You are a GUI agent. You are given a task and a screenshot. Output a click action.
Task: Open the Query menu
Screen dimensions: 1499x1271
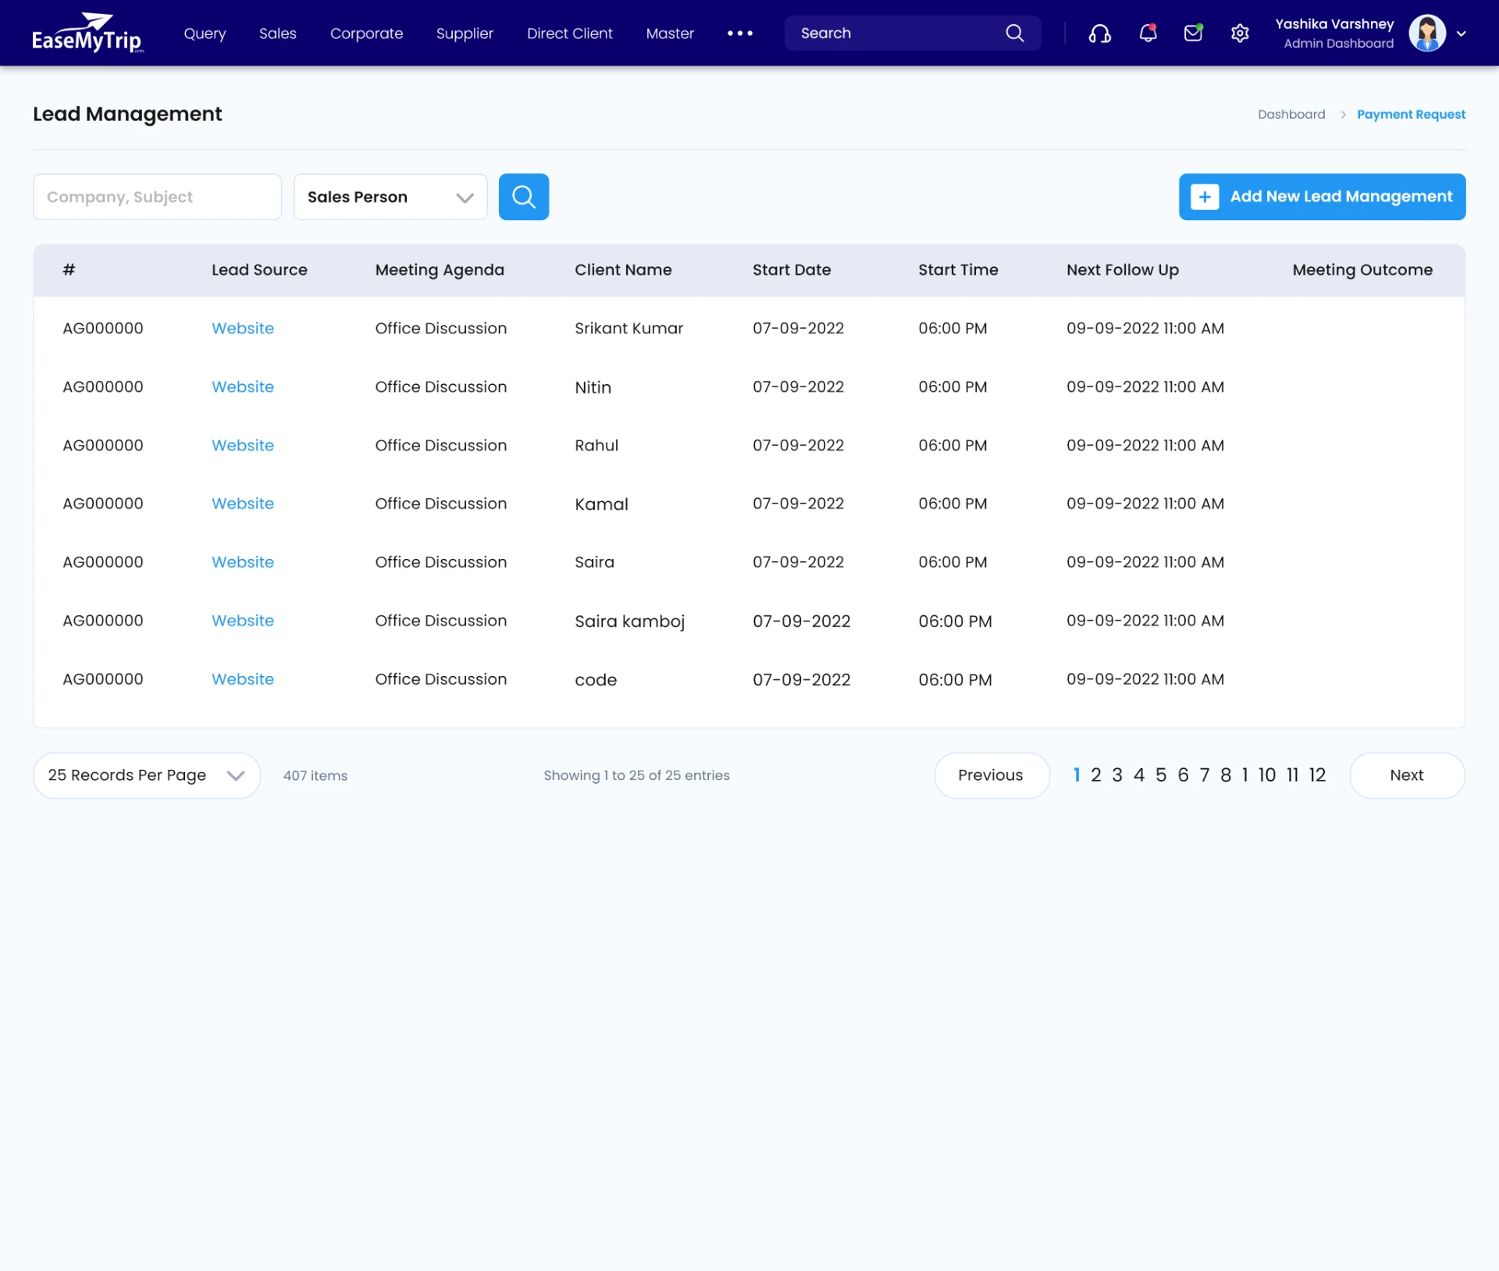[x=205, y=33]
